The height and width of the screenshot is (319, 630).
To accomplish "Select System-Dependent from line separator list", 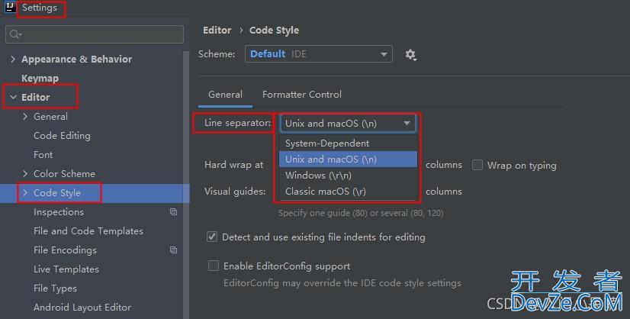I will click(x=326, y=143).
